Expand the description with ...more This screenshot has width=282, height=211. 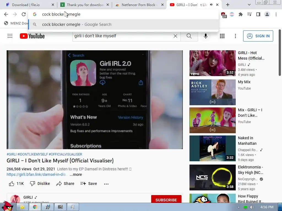click(x=76, y=174)
